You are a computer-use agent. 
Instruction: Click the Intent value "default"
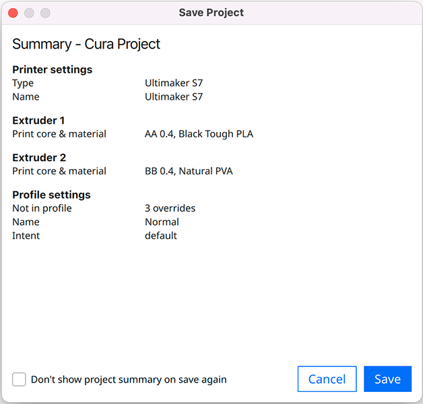point(161,236)
